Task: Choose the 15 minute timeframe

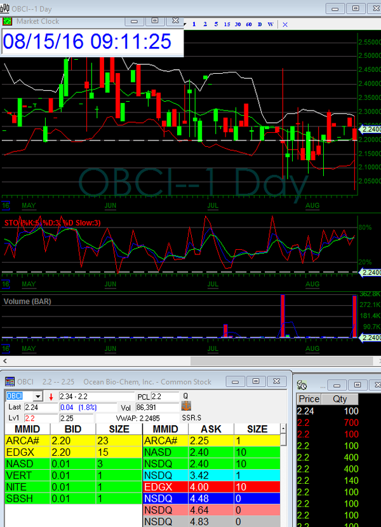Action: click(x=227, y=24)
